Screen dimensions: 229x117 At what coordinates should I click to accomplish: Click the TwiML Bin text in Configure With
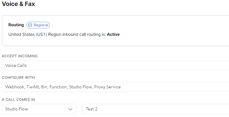point(37,87)
